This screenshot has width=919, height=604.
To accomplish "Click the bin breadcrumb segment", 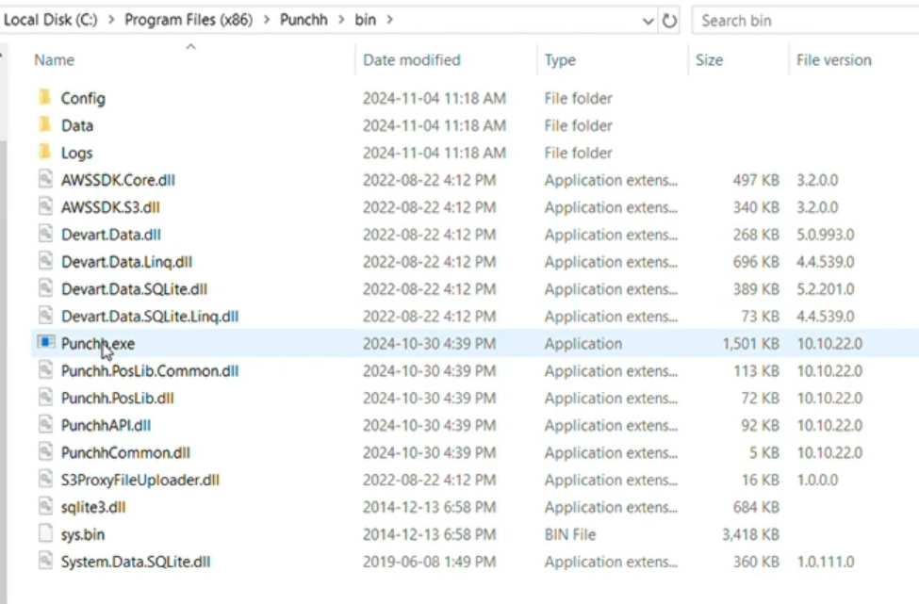I will (x=365, y=20).
